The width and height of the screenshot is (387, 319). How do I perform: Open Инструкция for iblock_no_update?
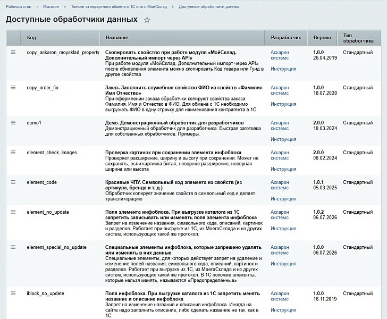pos(283,310)
